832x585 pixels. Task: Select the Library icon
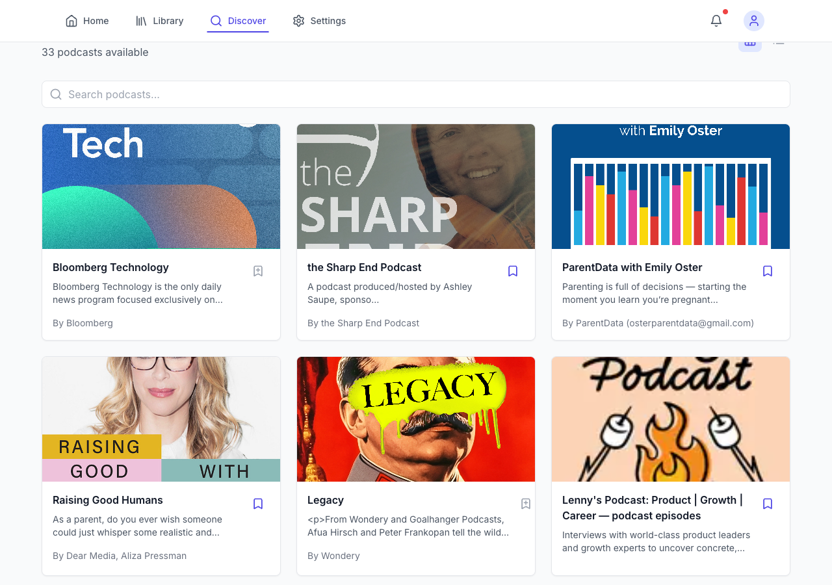tap(141, 20)
